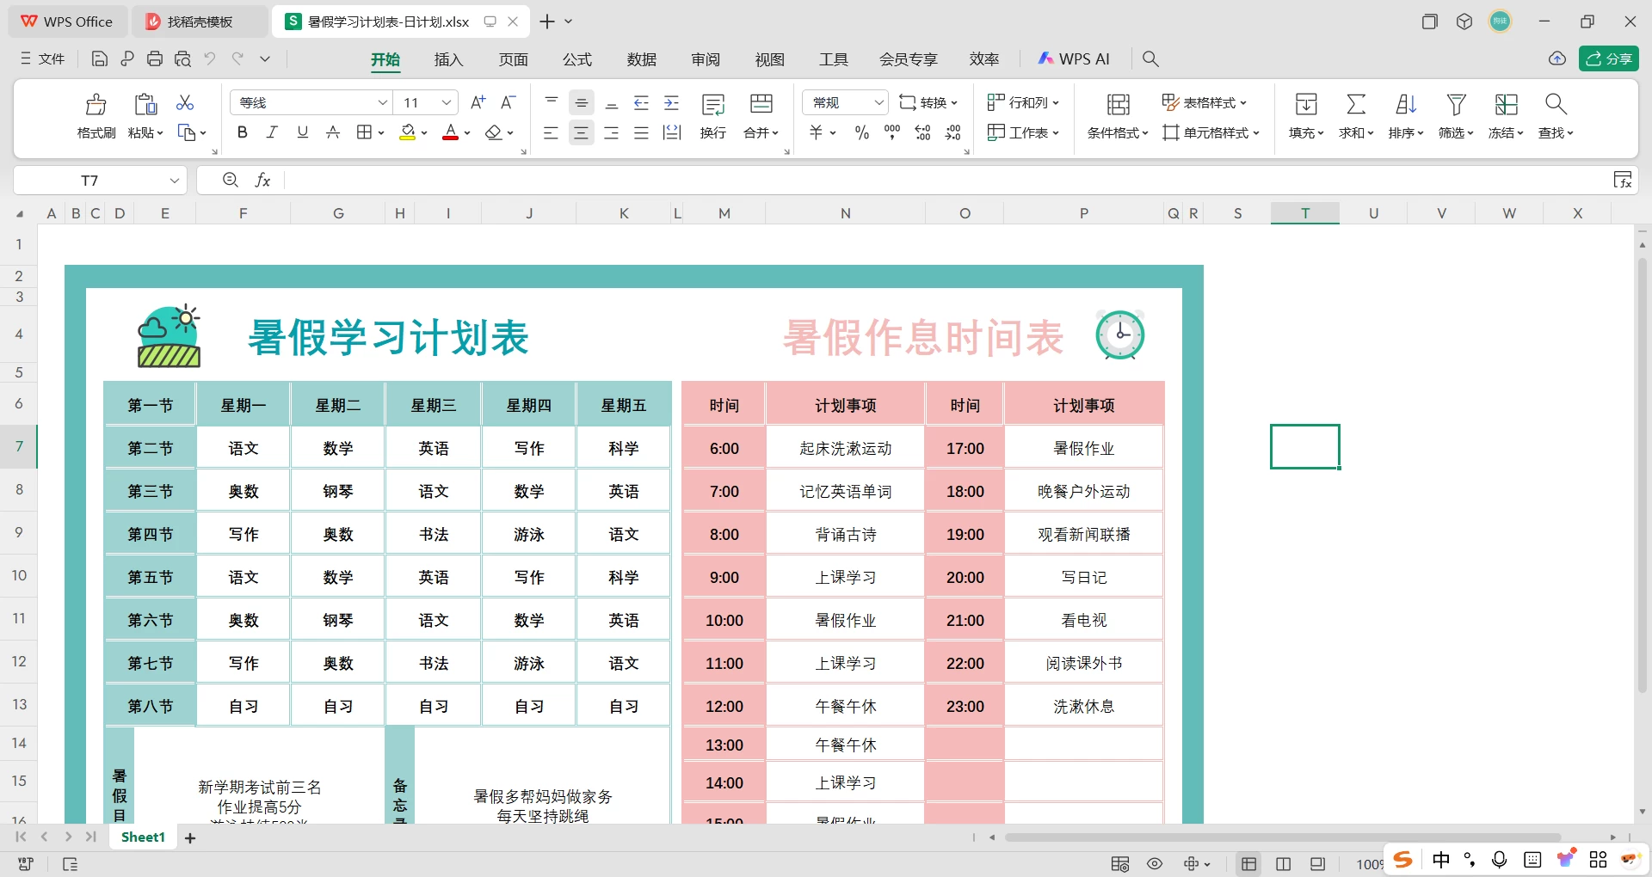Click the Save icon in quick toolbar
This screenshot has height=877, width=1652.
[100, 58]
